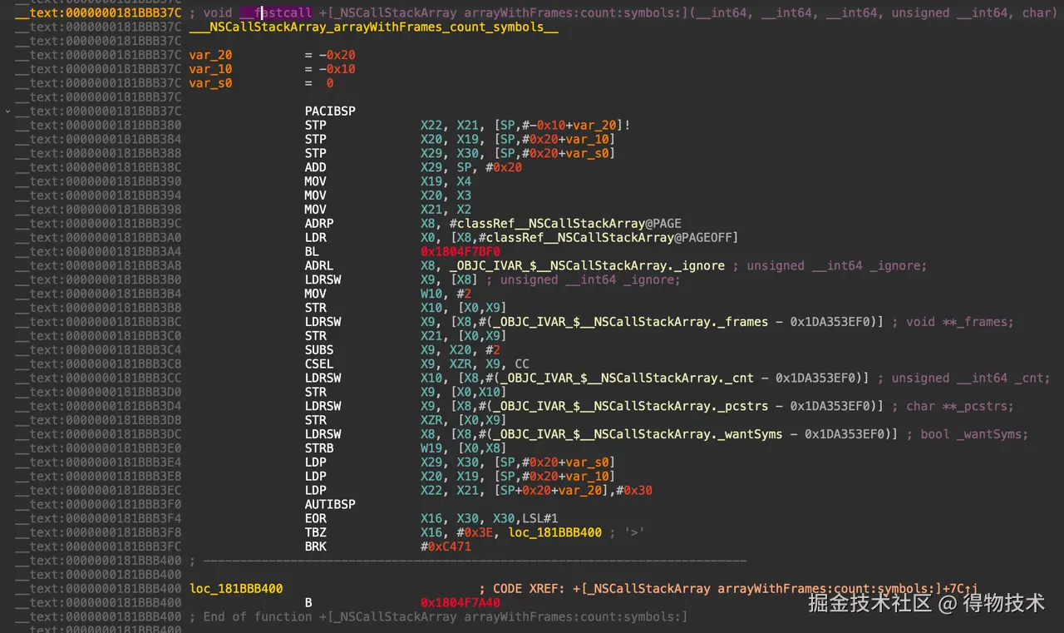Select operands X9, XZR, X9, CC
Viewport: 1064px width, 633px height.
pos(475,363)
